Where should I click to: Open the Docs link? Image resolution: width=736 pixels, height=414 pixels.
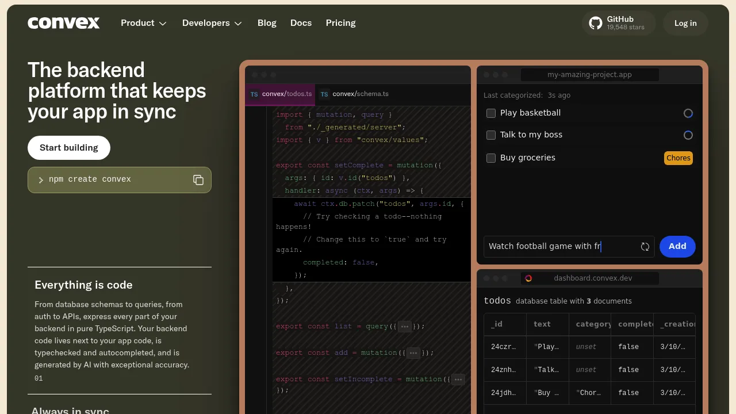tap(301, 23)
